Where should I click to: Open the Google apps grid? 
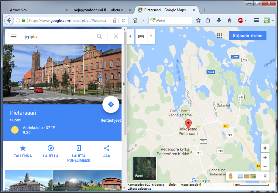[x=220, y=36]
